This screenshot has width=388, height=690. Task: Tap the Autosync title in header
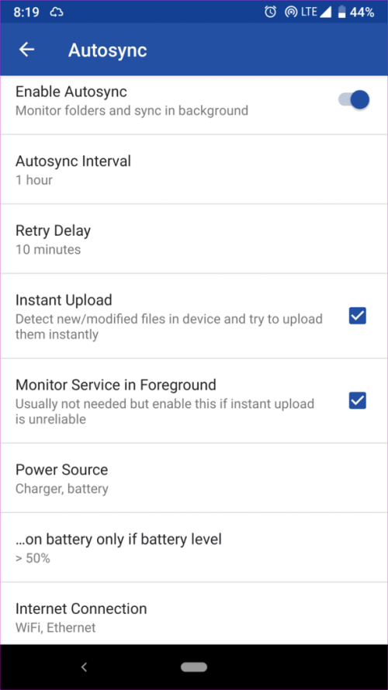107,50
